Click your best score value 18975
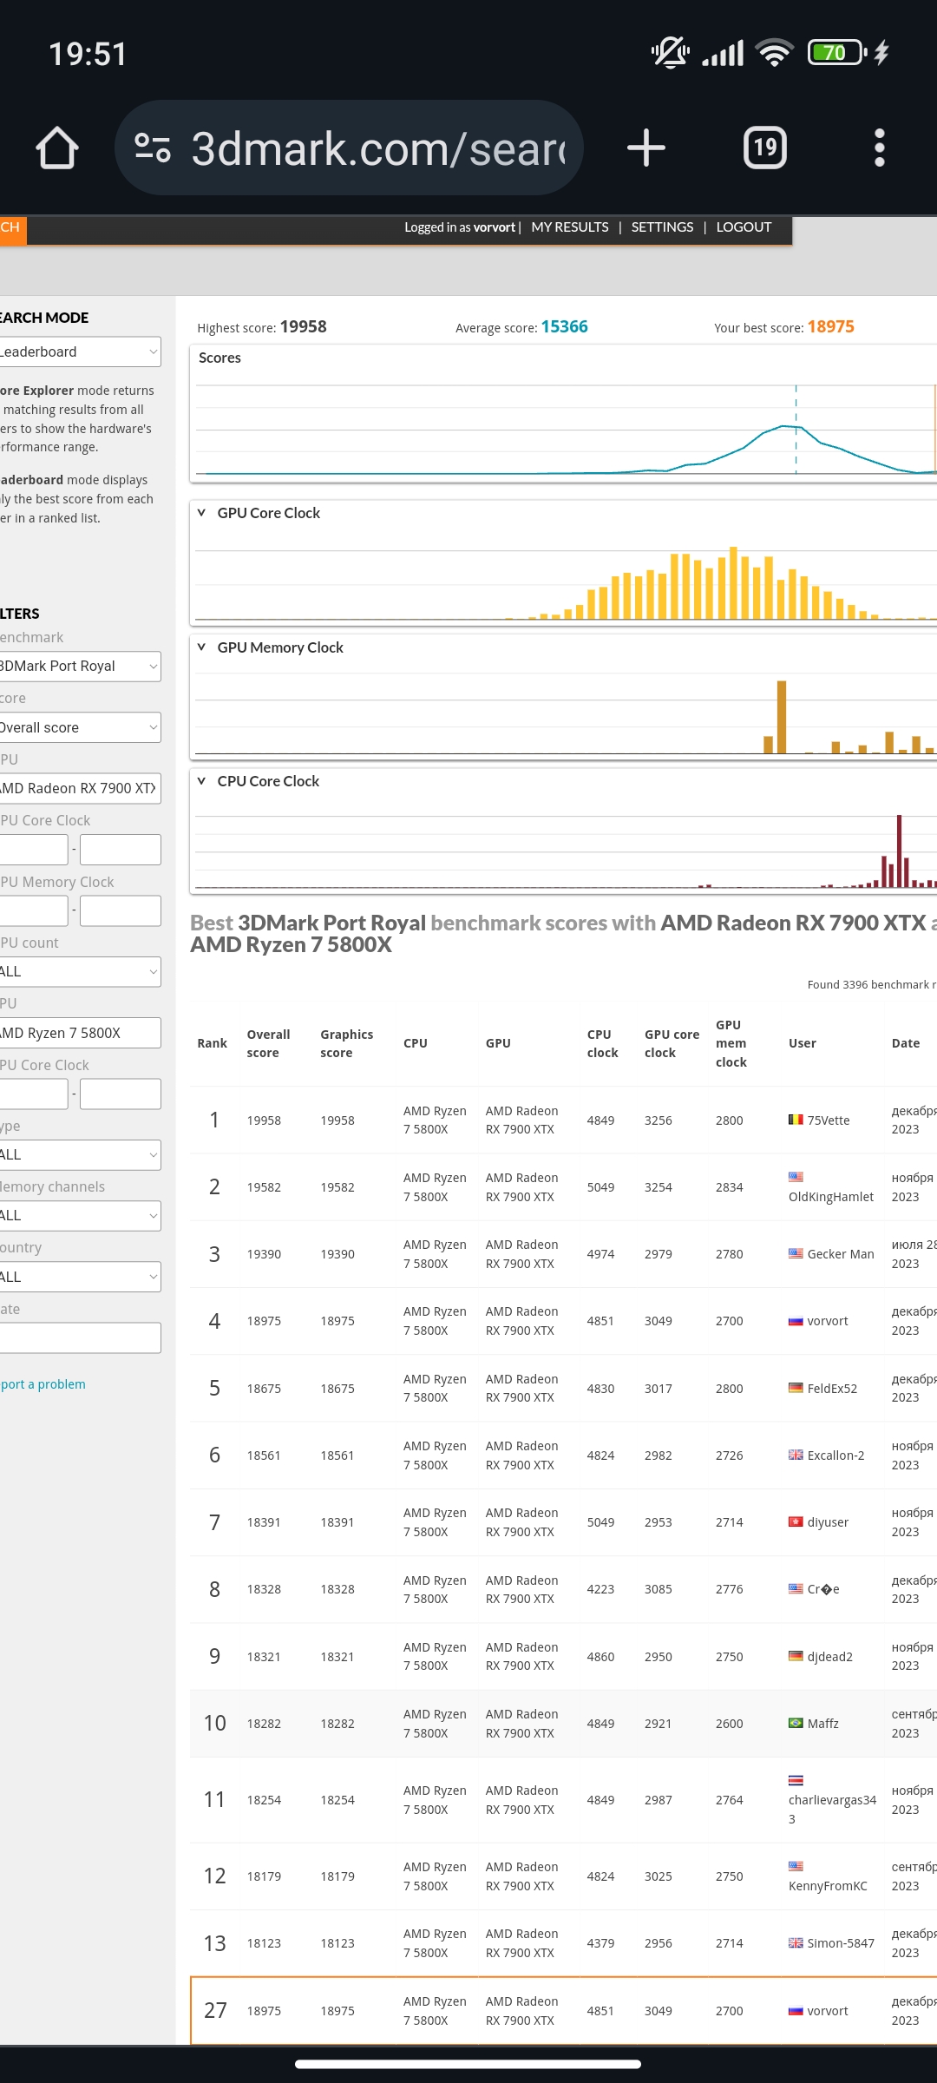Image resolution: width=937 pixels, height=2083 pixels. pyautogui.click(x=830, y=326)
